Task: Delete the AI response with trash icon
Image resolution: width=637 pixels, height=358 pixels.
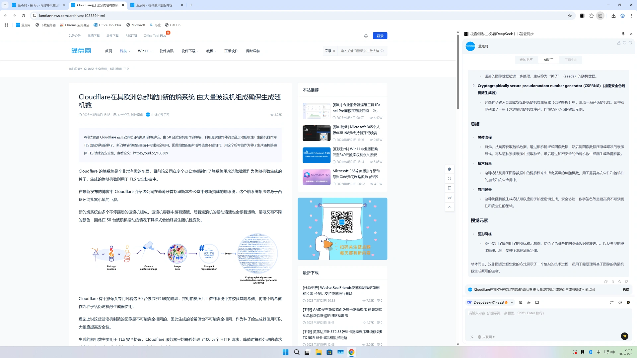Action: (613, 281)
